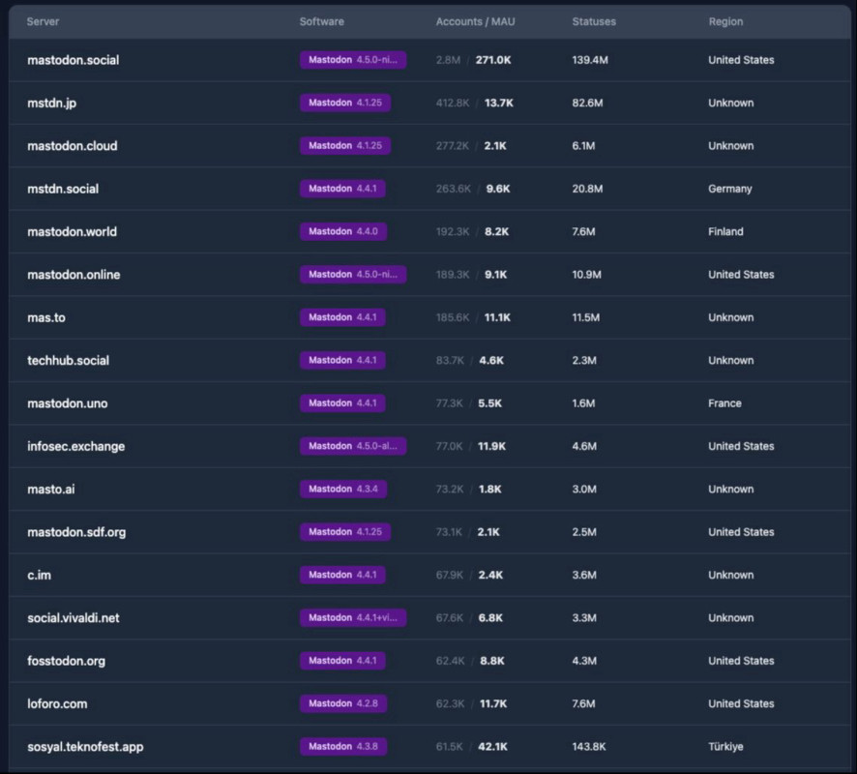This screenshot has height=774, width=857.
Task: Select the Mastodon 4.3.4 badge for masto.ai
Action: pyautogui.click(x=343, y=489)
